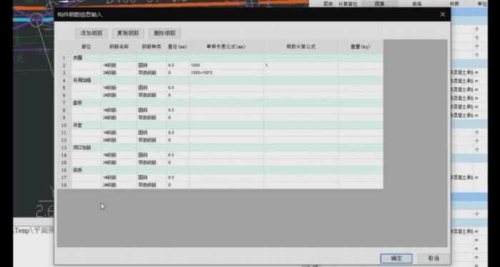Select 带肋钢筋 type cell in row 6

(151, 95)
